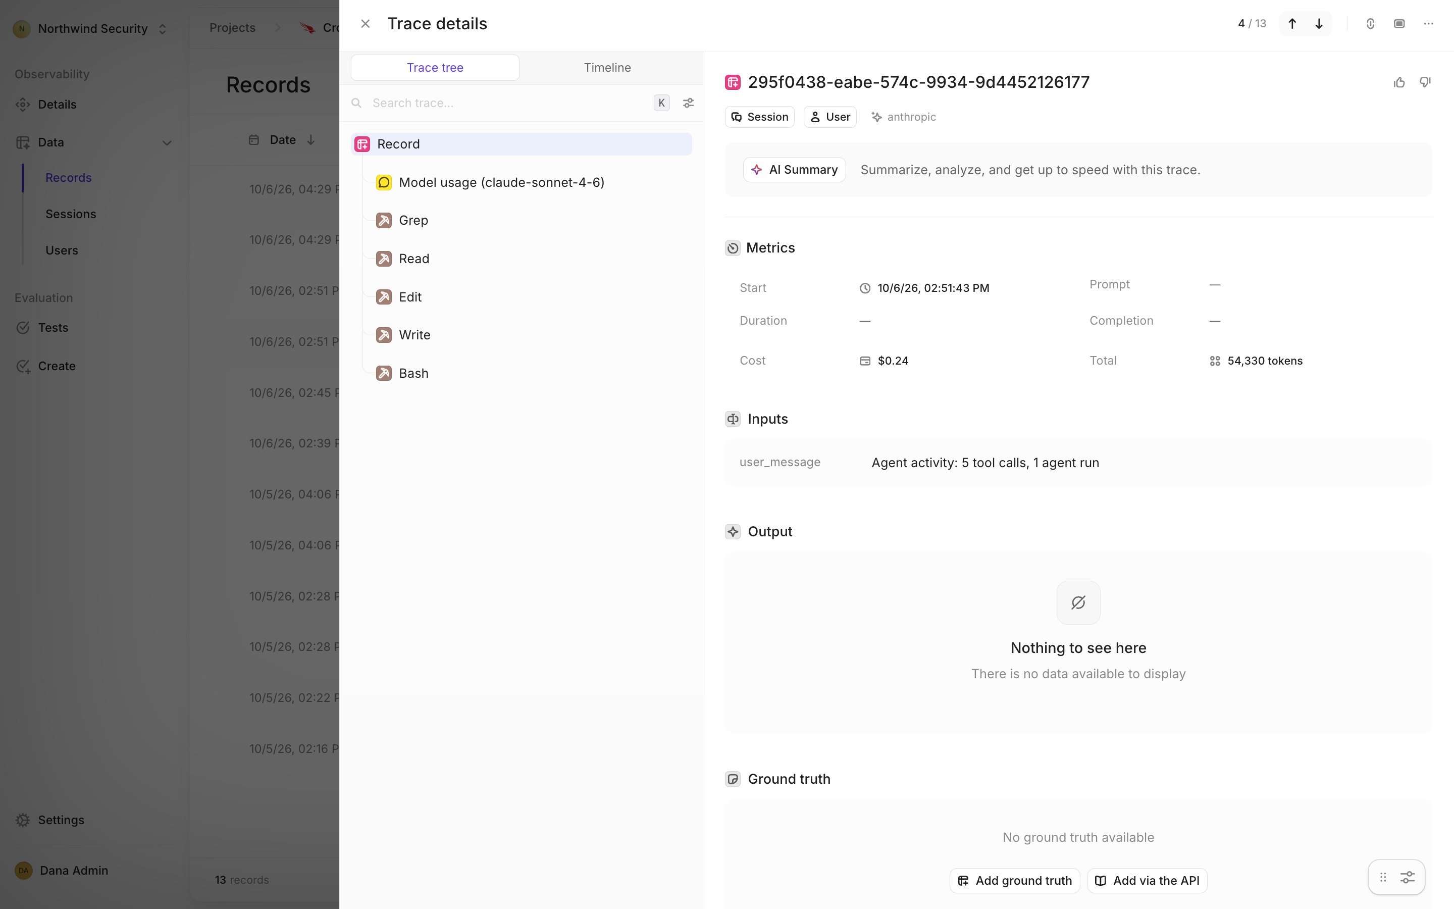Viewport: 1454px width, 909px height.
Task: Click the link icon in trace header
Action: click(1371, 23)
